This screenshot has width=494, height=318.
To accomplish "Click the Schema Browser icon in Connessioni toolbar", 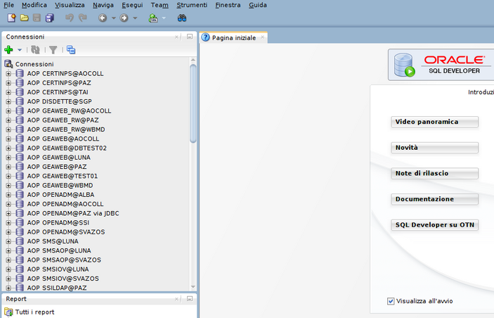I will coord(71,49).
